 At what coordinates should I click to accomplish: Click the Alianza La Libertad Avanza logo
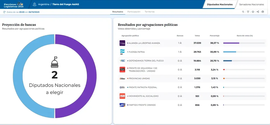[x=122, y=43]
